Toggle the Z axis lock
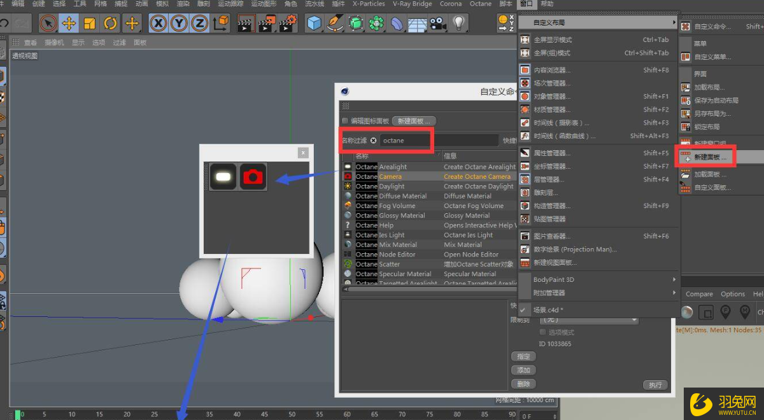 point(200,24)
